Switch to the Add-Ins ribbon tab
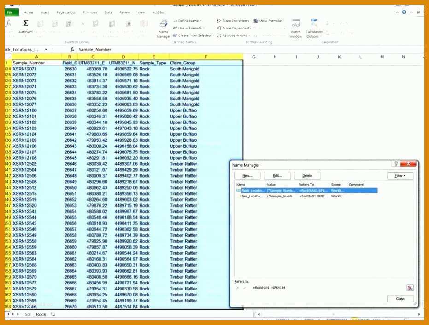429x325 pixels. click(x=159, y=12)
